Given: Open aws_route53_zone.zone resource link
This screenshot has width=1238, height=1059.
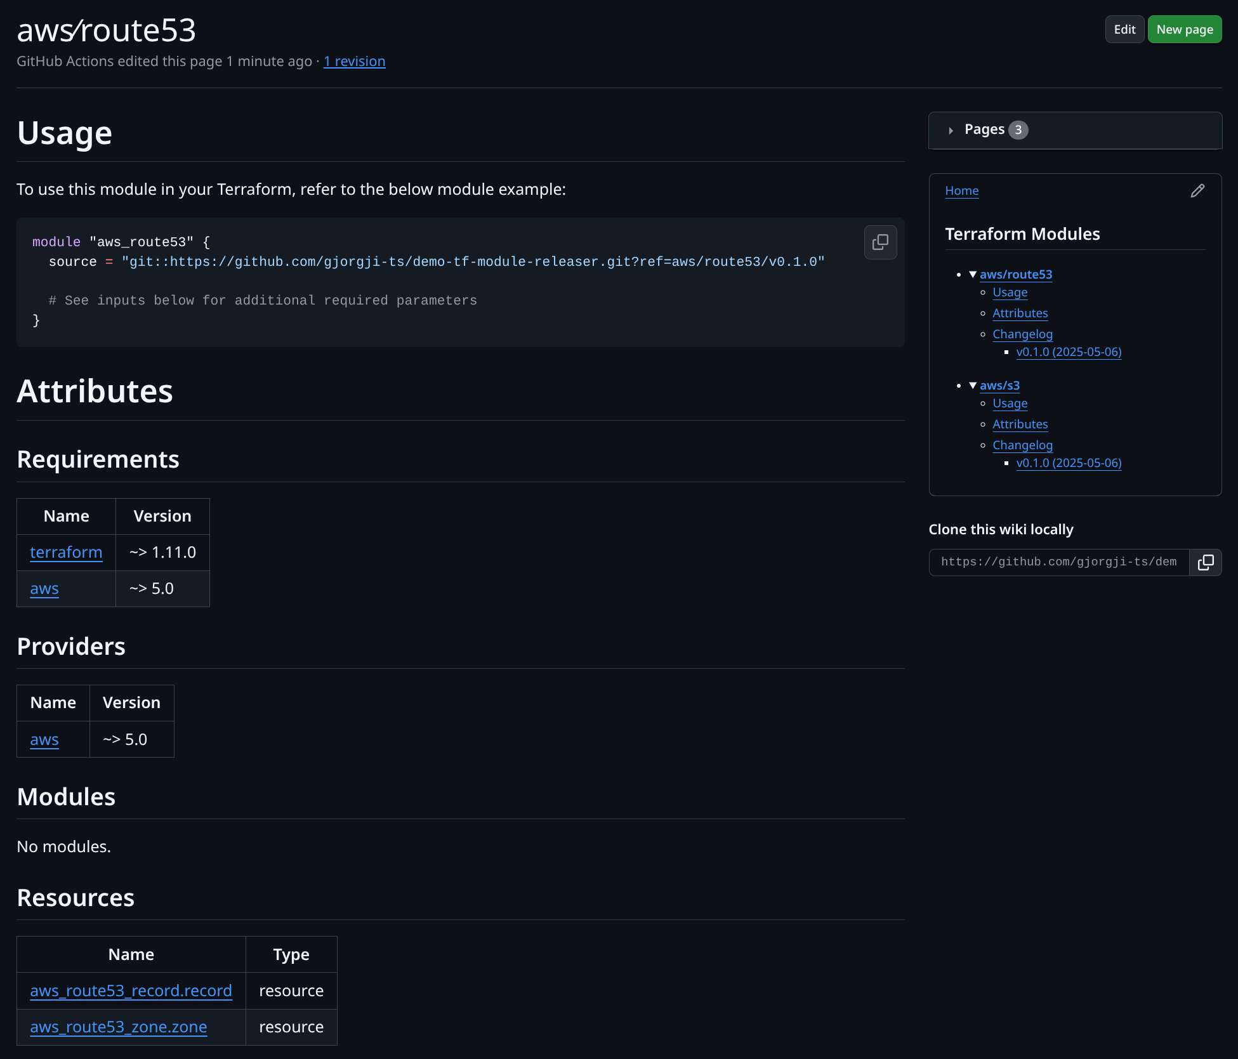Looking at the screenshot, I should (x=118, y=1027).
